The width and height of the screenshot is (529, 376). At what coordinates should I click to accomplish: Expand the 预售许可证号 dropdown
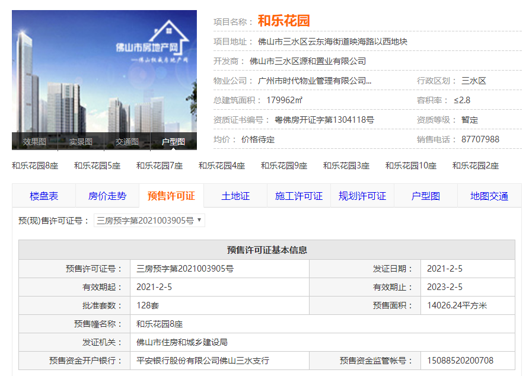[x=149, y=221]
